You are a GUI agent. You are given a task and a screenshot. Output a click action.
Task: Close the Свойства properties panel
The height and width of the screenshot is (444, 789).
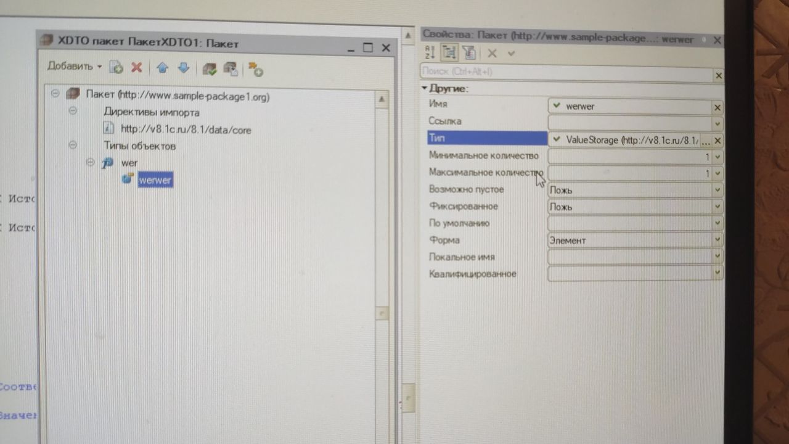pyautogui.click(x=717, y=39)
